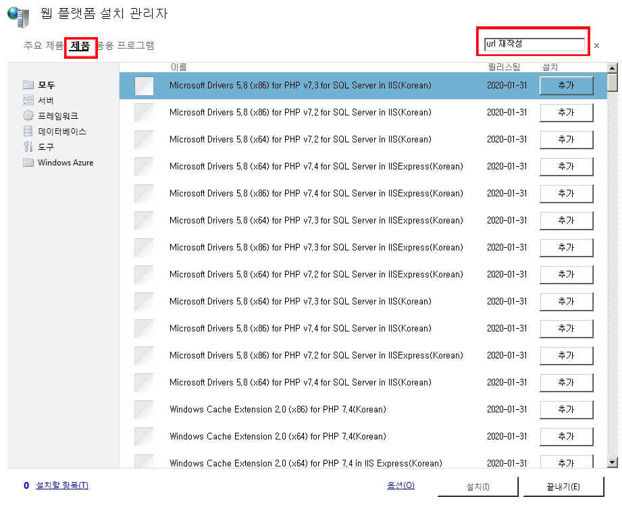Select row text x64 PHP v7.2 IISExpress(Korean)
The width and height of the screenshot is (622, 509).
316,274
